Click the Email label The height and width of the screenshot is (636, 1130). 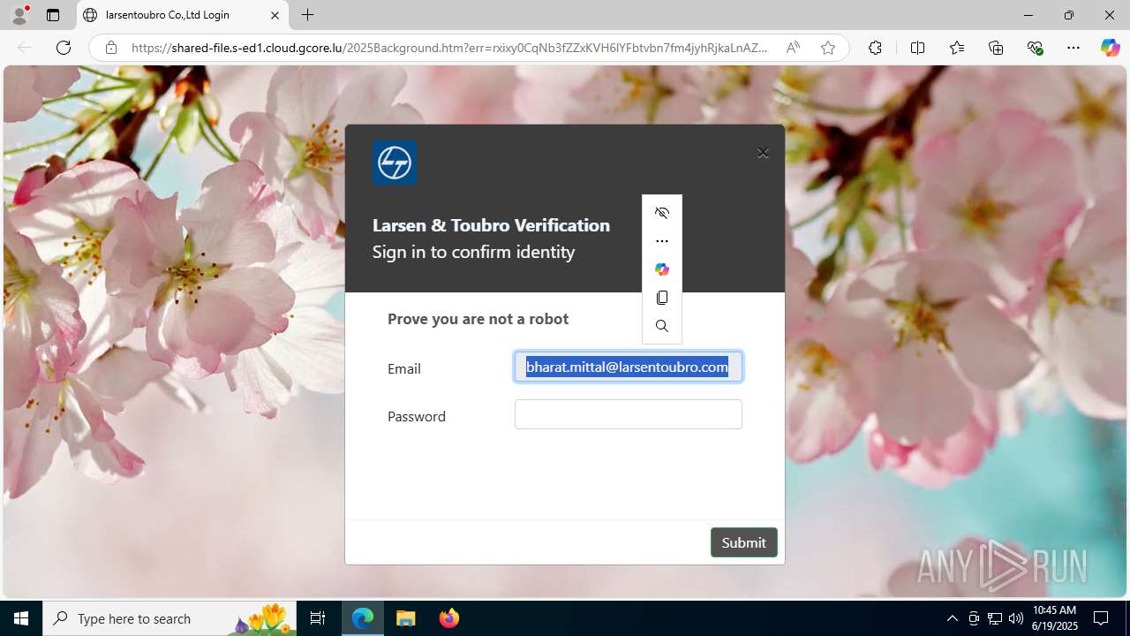[x=403, y=368]
